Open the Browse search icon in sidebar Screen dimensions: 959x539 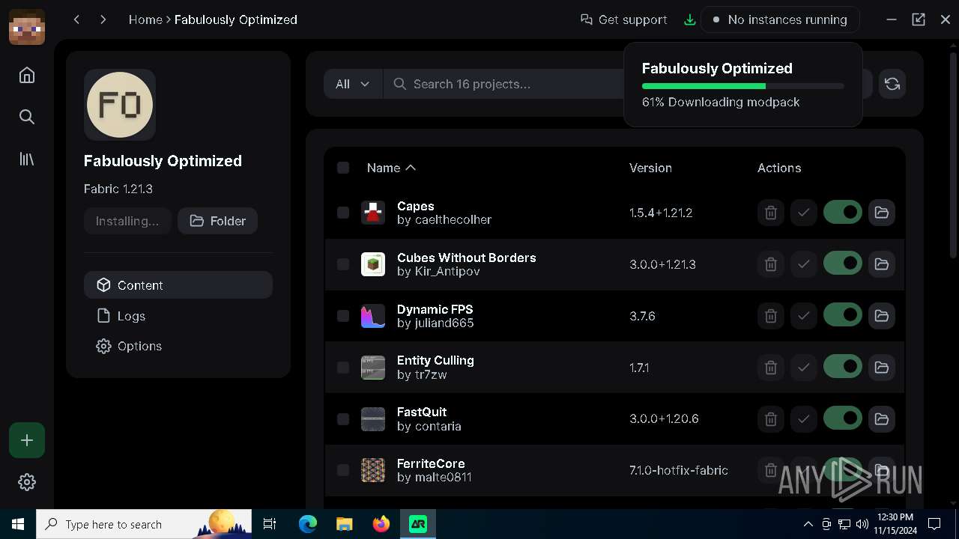point(27,117)
